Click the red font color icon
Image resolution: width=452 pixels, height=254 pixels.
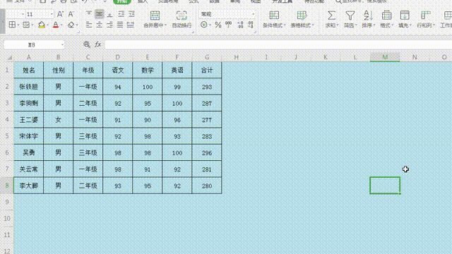coord(56,25)
